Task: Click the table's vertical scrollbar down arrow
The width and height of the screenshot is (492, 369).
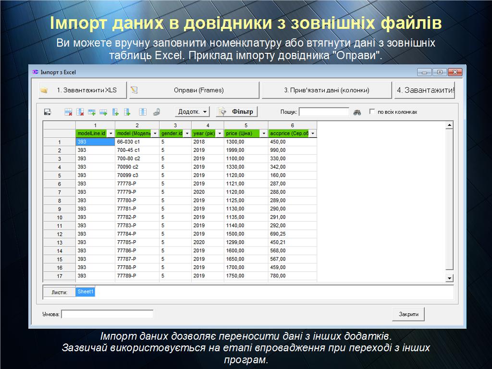Action: point(450,278)
